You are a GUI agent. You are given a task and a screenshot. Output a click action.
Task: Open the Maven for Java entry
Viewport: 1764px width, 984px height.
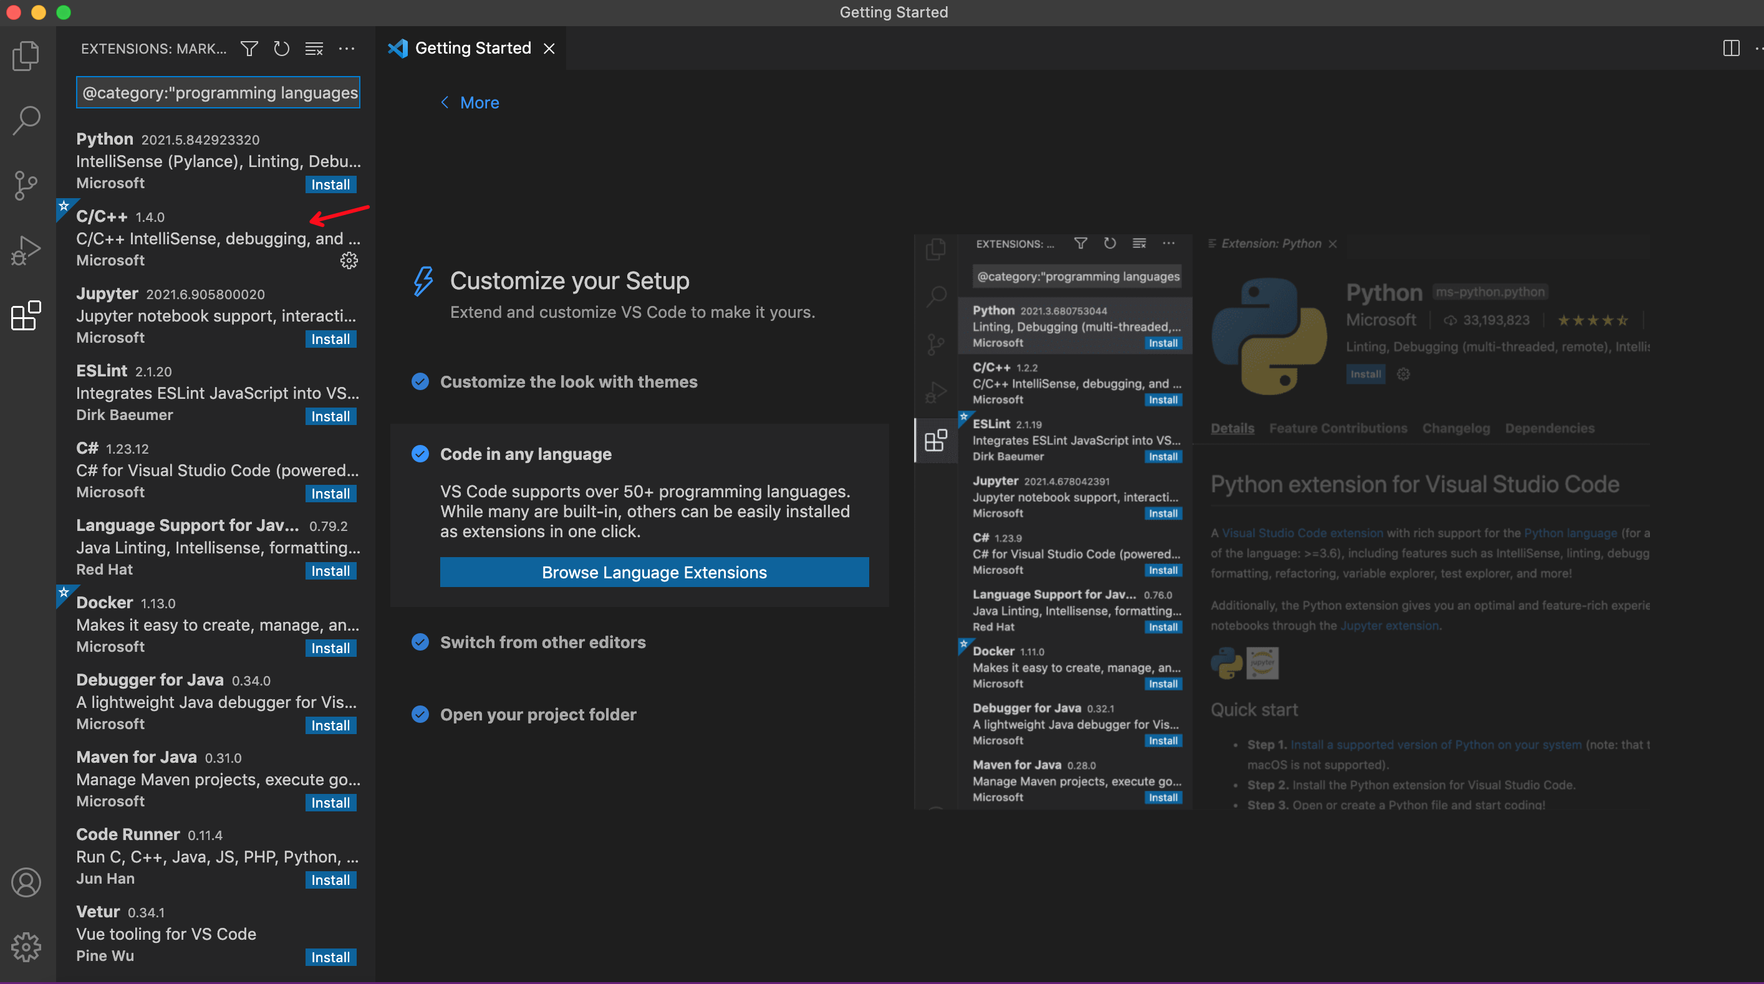[216, 780]
